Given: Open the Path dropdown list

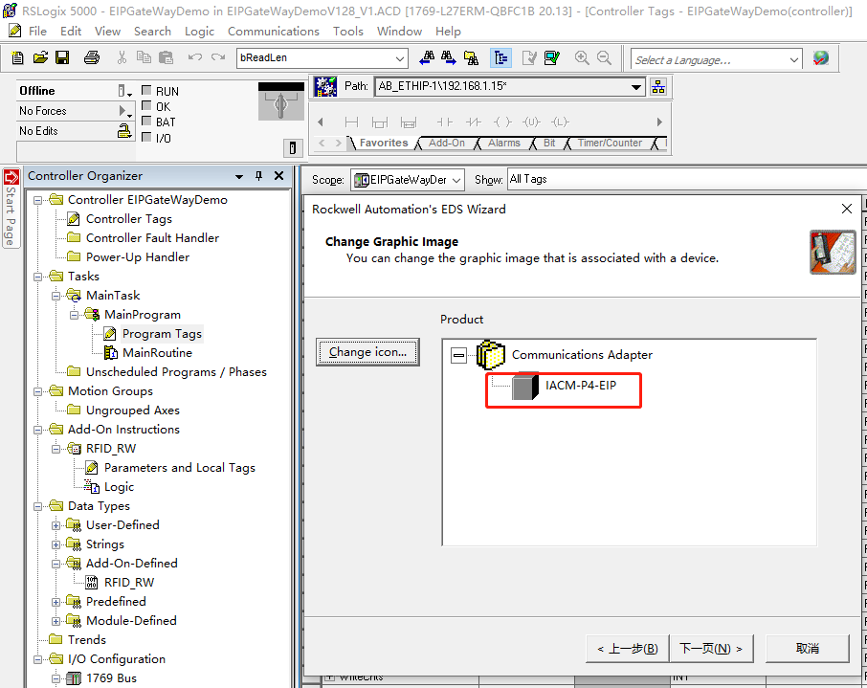Looking at the screenshot, I should click(x=637, y=87).
